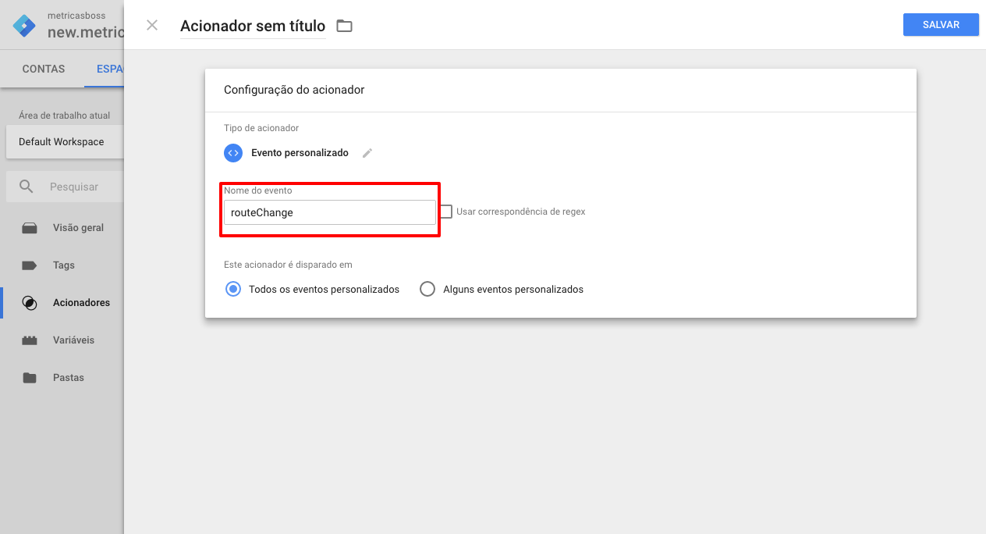This screenshot has width=986, height=534.
Task: Click the Google Tag Manager logo
Action: pos(24,25)
